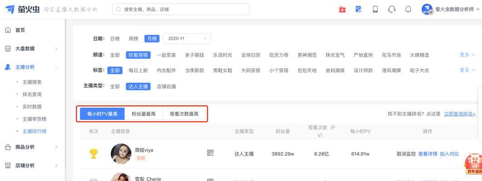Switch to 观看次数最高 tab
Screen dimensions: 482x181
click(184, 114)
